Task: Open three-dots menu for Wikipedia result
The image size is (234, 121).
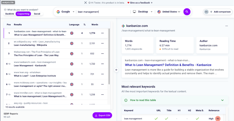Action: 103,43
